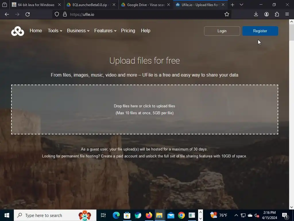Screen dimensions: 294x221
Task: Open the list all tabs chevron
Action: pyautogui.click(x=241, y=5)
